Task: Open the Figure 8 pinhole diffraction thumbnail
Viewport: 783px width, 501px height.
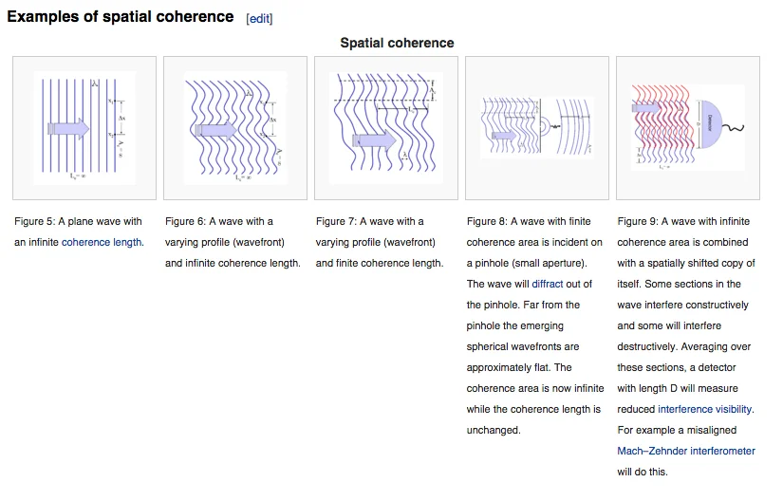Action: pyautogui.click(x=537, y=128)
